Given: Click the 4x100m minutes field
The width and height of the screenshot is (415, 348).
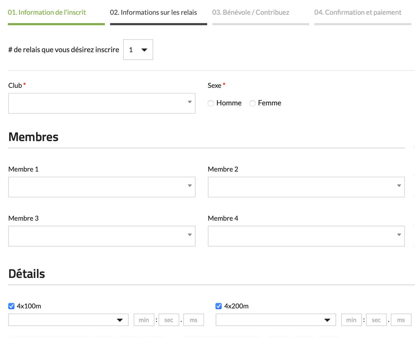Looking at the screenshot, I should click(144, 320).
